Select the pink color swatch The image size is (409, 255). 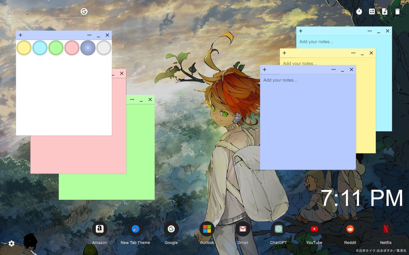pyautogui.click(x=72, y=48)
